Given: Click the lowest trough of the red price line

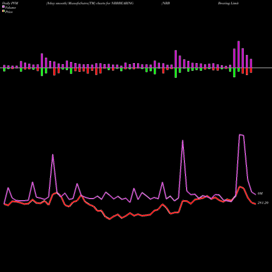Looking at the screenshot, I should (109, 219).
